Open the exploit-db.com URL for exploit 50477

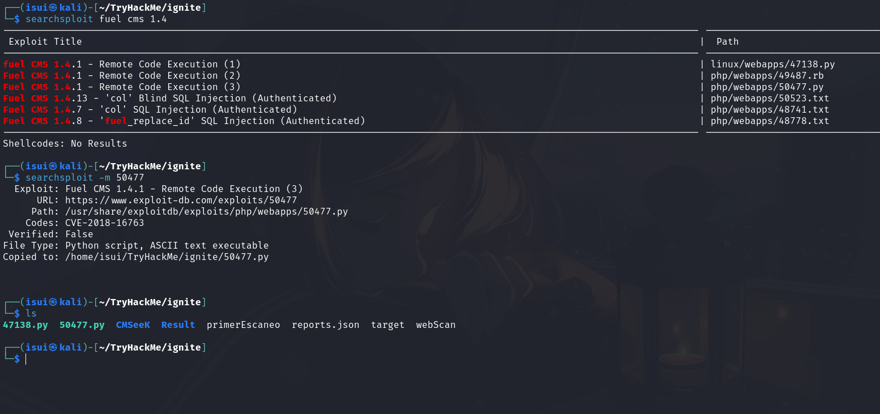(181, 200)
